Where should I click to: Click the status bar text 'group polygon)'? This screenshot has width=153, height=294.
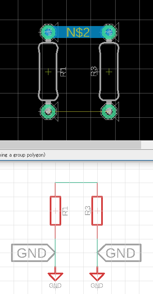(x=29, y=155)
